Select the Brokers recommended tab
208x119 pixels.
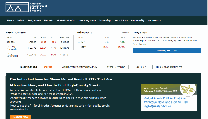point(48,67)
